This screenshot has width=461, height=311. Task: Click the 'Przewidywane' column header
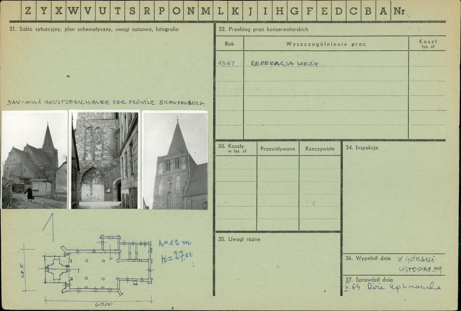pyautogui.click(x=278, y=148)
